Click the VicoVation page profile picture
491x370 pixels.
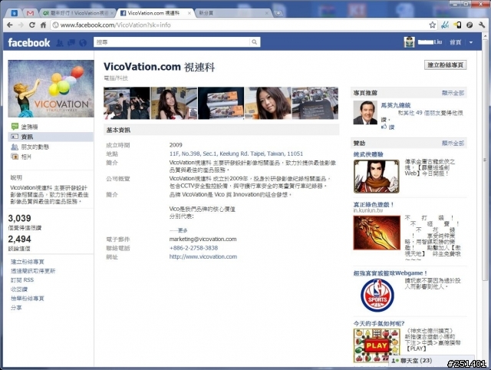click(x=51, y=89)
